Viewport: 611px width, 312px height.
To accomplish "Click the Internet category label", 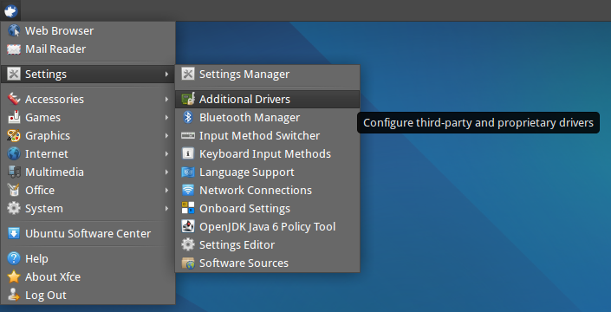I will tap(47, 154).
